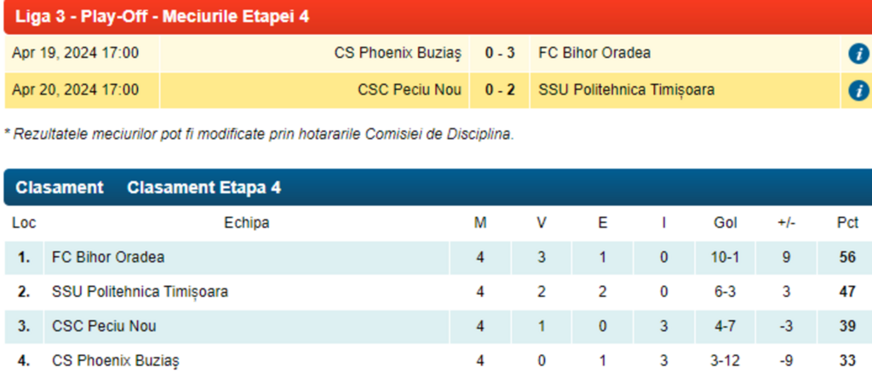The image size is (872, 383).
Task: Click the Apr 20, 2024 17:00 date
Action: [75, 89]
